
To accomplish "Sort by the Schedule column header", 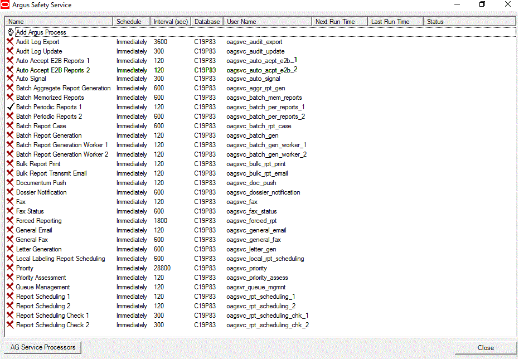I will pyautogui.click(x=132, y=22).
